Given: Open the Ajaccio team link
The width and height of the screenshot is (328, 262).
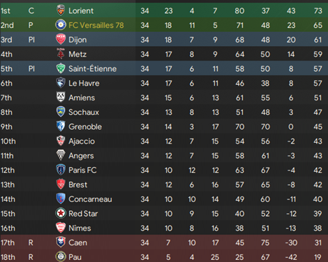Looking at the screenshot, I should [82, 141].
